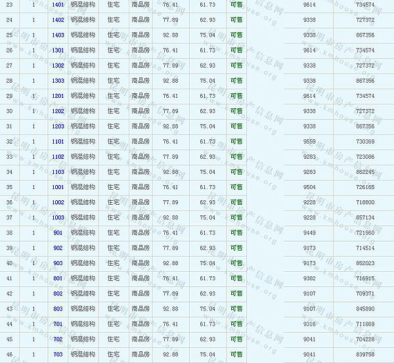394x363 pixels.
Task: Open room 1101 link
Action: [x=58, y=141]
